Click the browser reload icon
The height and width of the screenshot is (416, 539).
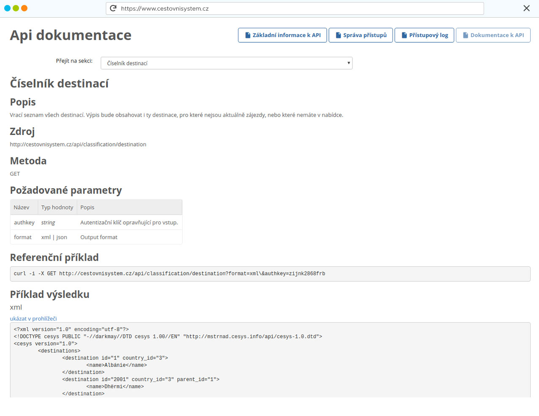coord(113,8)
